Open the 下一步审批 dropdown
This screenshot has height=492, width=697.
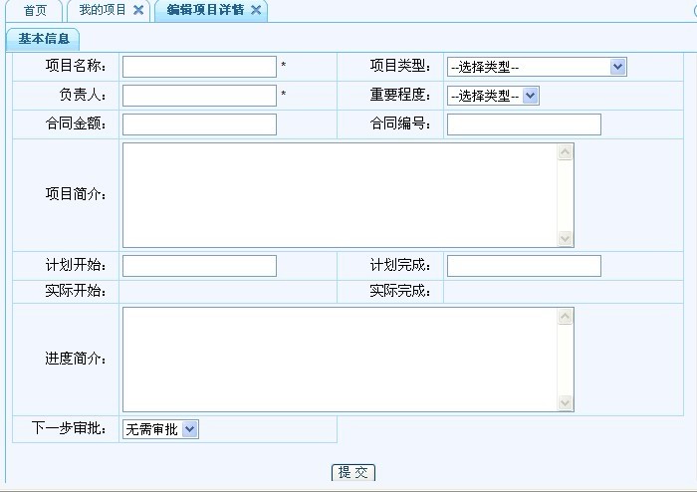160,429
